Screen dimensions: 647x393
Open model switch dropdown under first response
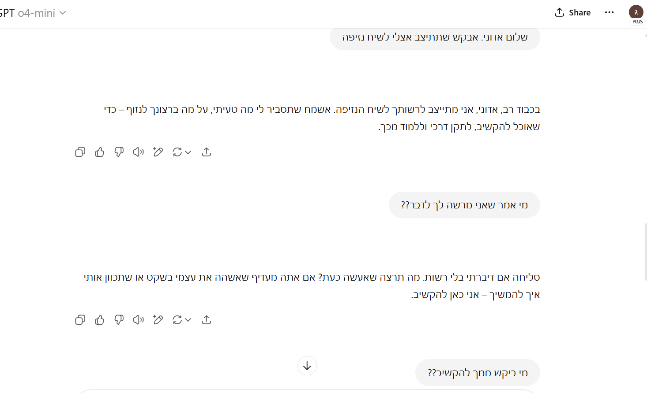pos(188,152)
